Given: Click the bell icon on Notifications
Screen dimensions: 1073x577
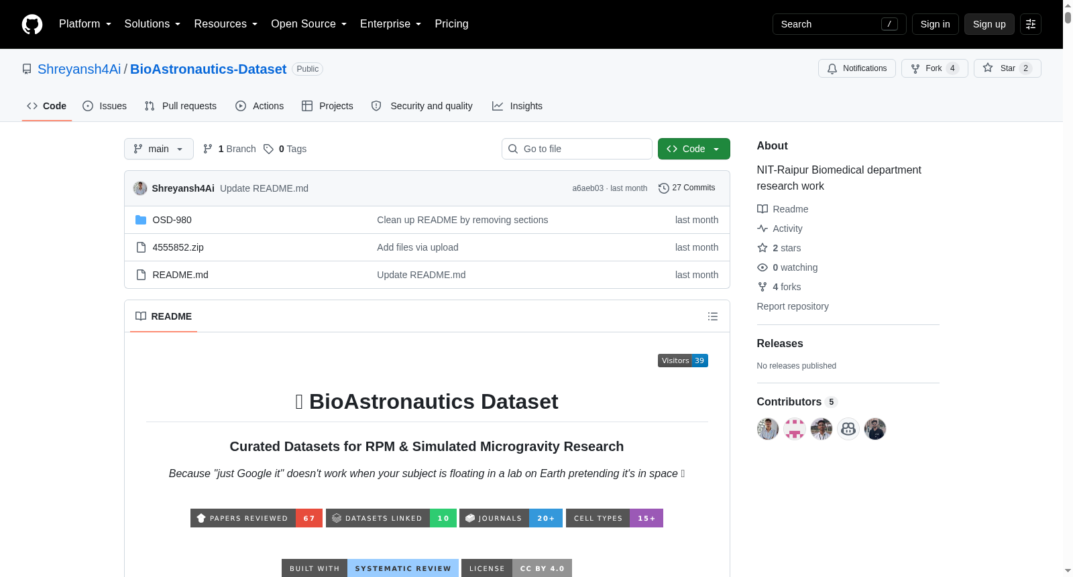Looking at the screenshot, I should (x=832, y=68).
